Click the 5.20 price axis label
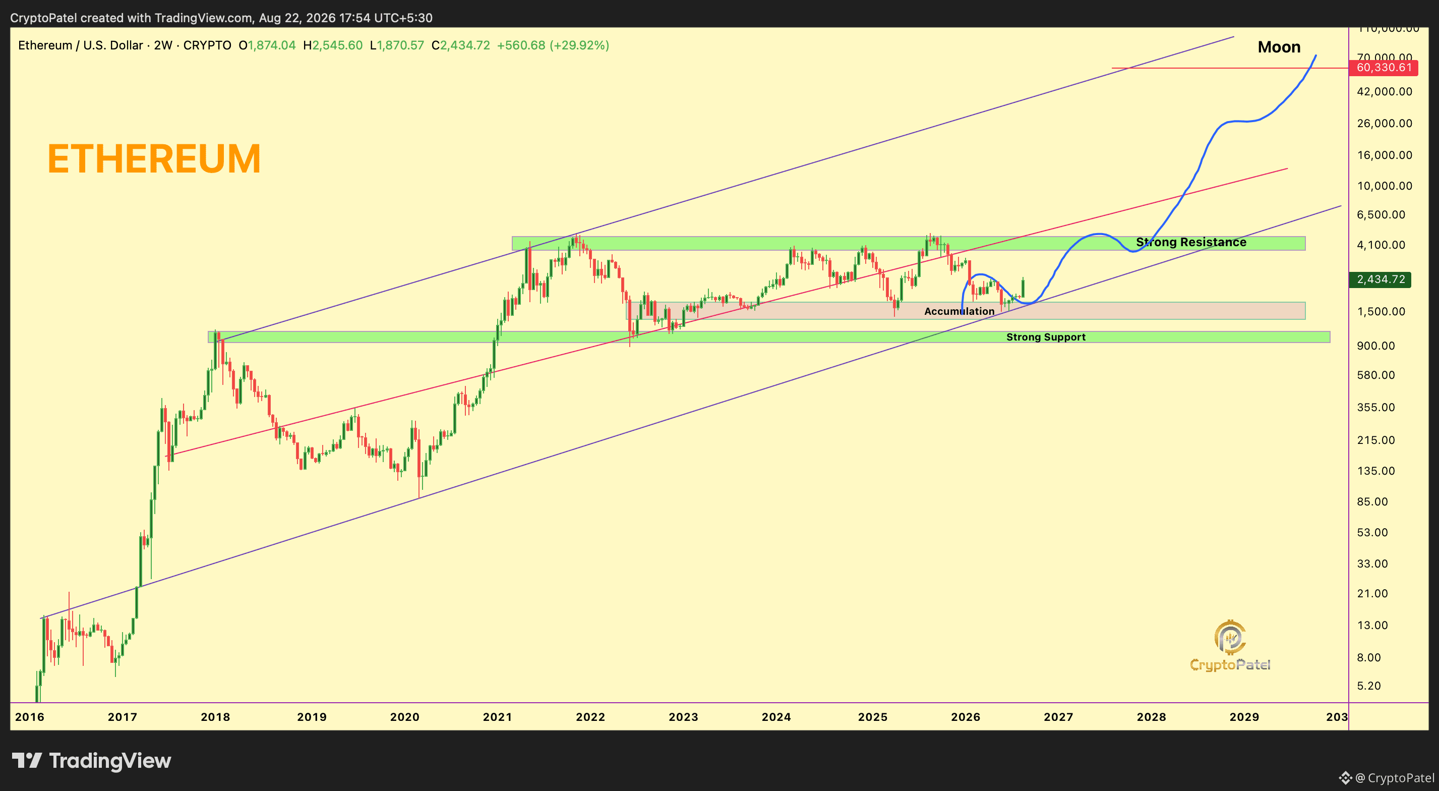This screenshot has height=791, width=1439. pos(1369,686)
